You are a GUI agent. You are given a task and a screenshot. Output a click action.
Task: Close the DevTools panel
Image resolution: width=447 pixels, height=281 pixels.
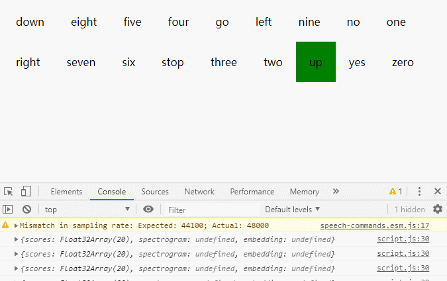pos(437,192)
